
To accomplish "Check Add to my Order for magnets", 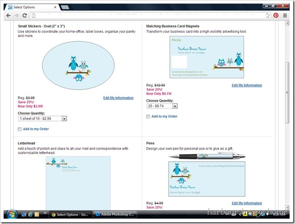I will point(148,116).
